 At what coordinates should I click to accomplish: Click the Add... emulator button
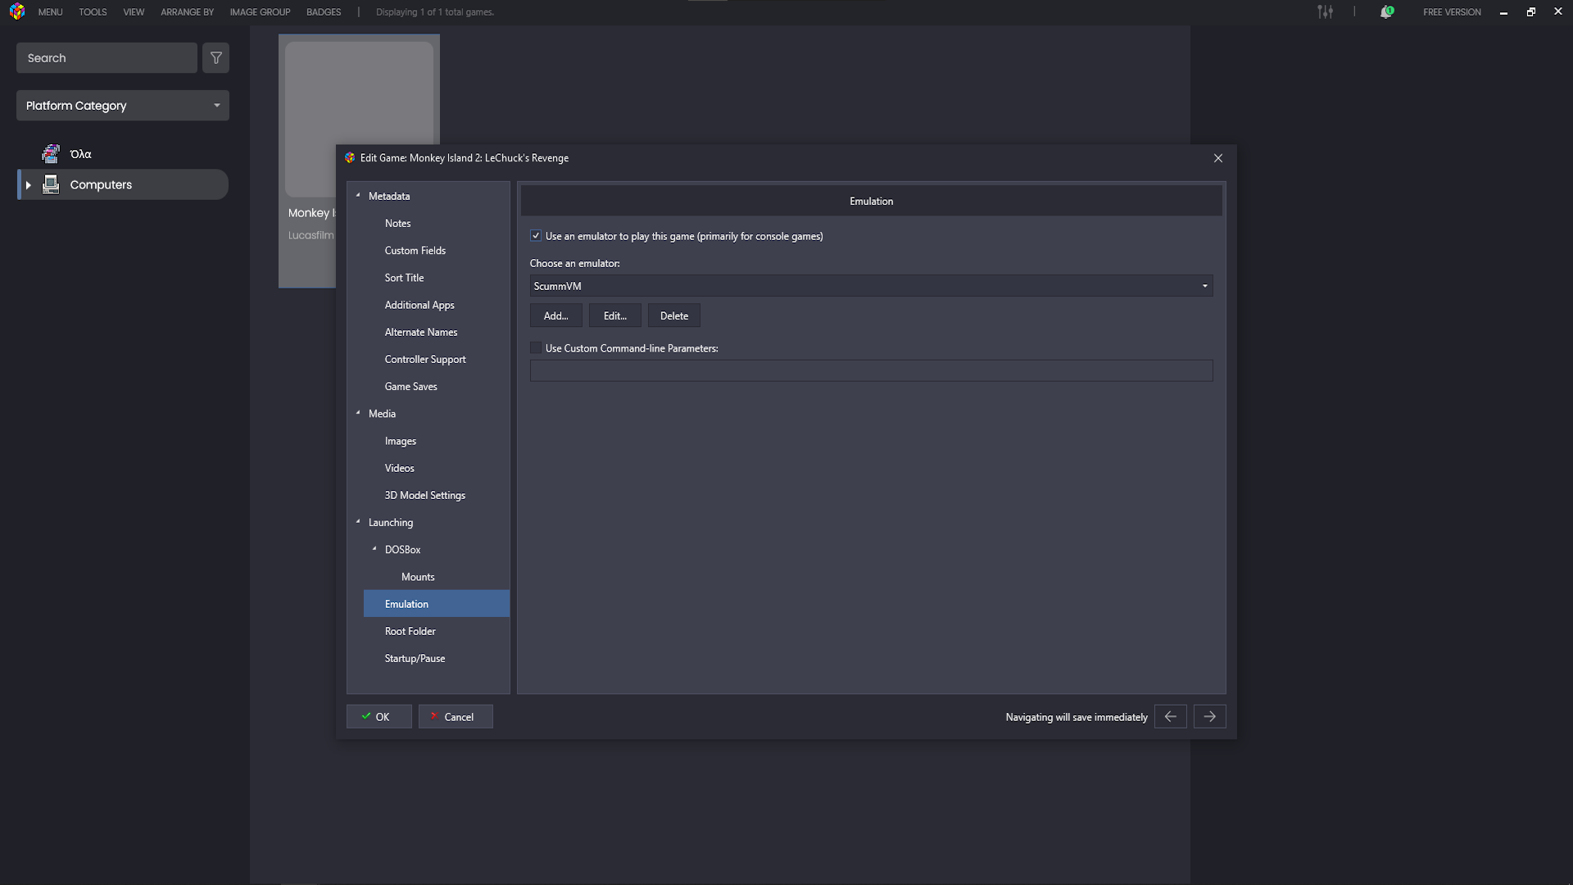click(x=555, y=316)
